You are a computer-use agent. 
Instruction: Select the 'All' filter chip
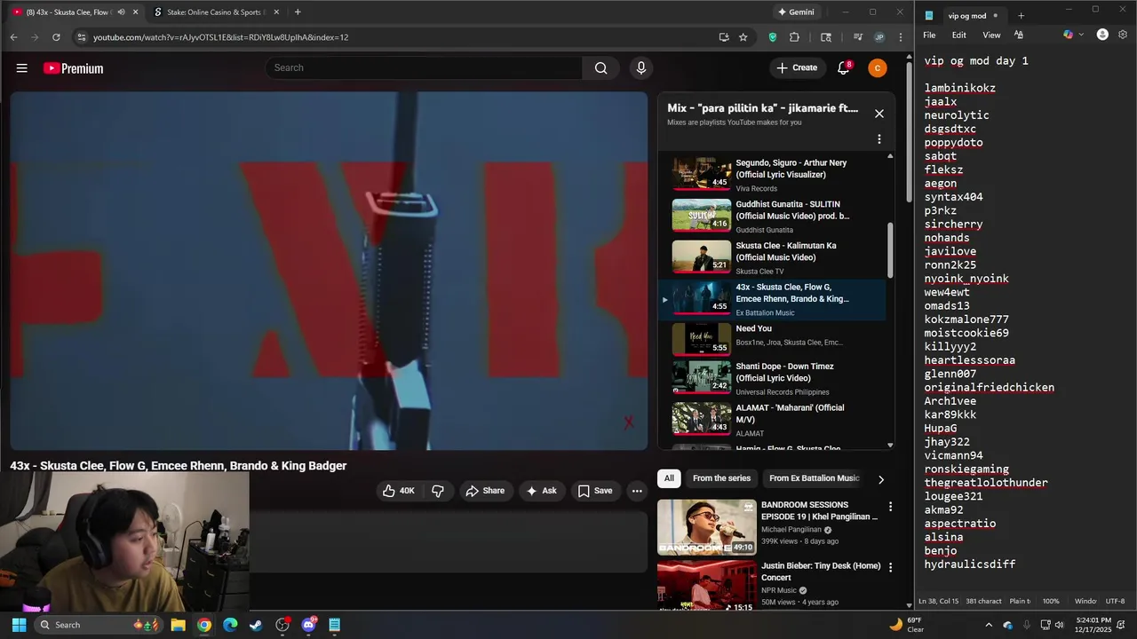pos(669,478)
